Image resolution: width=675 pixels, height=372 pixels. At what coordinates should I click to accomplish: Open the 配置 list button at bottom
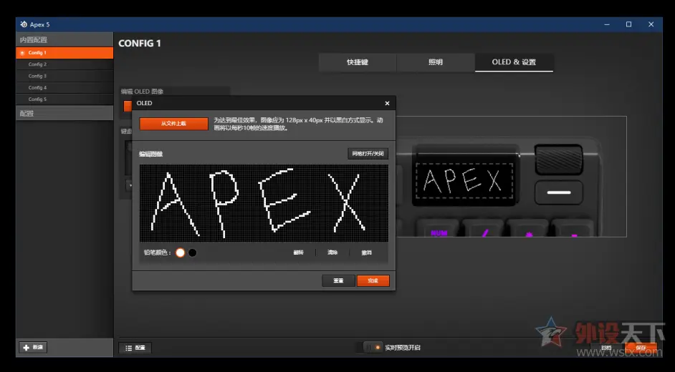(x=135, y=348)
